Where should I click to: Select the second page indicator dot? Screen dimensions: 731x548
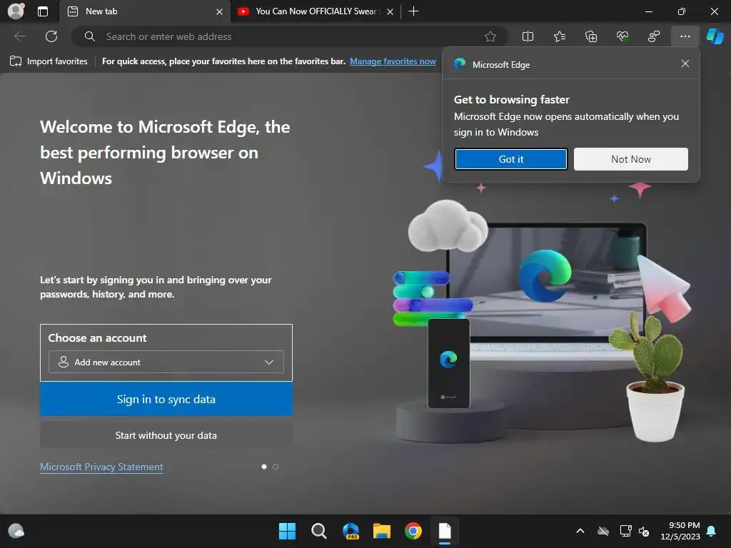(276, 467)
